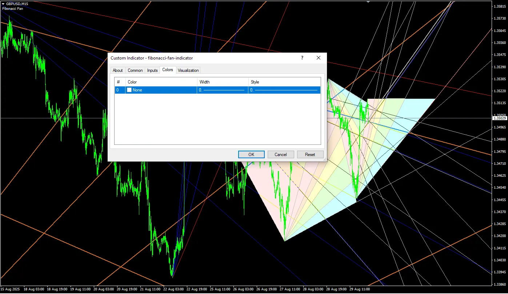This screenshot has height=294, width=508.
Task: Click the GBPUSD,M15 chart triangle icon
Action: click(3, 4)
